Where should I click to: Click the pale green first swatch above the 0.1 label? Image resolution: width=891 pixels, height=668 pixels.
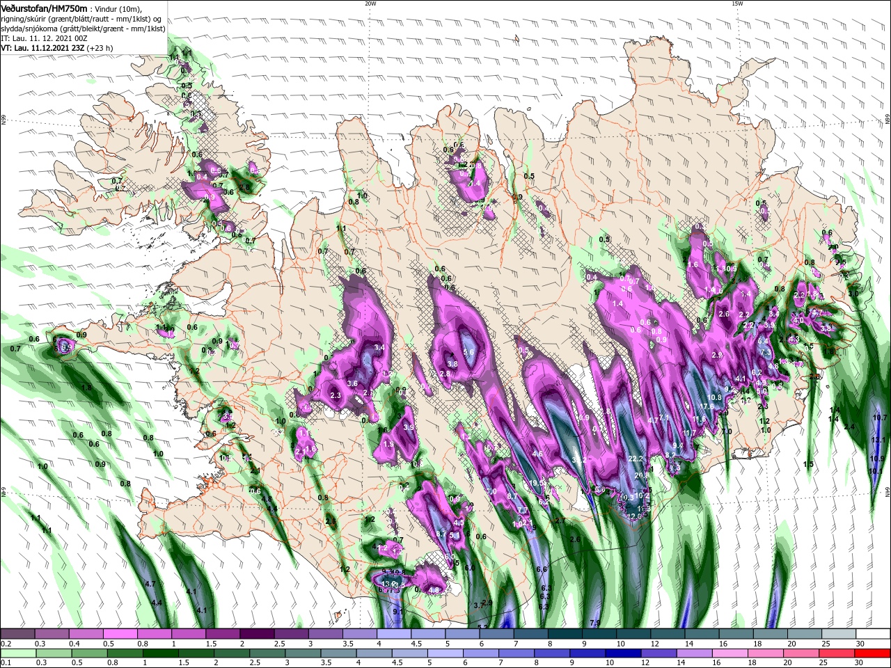[x=17, y=653]
